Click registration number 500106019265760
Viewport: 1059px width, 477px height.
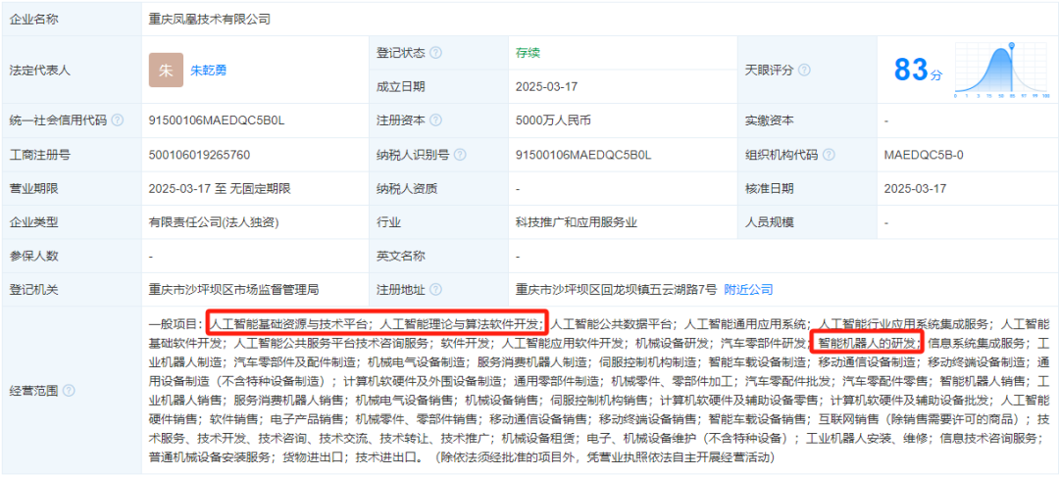pos(199,155)
